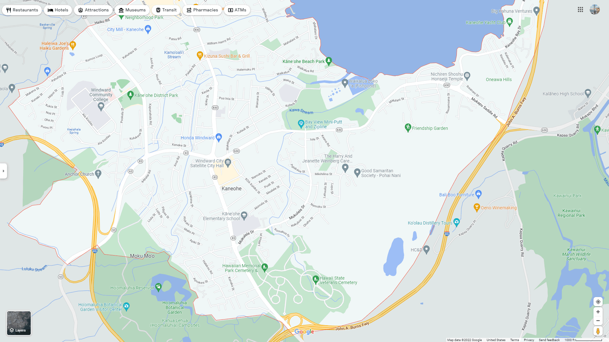Screen dimensions: 609x342
Task: Select the Kawainui Regional Park label
Action: [x=571, y=213]
